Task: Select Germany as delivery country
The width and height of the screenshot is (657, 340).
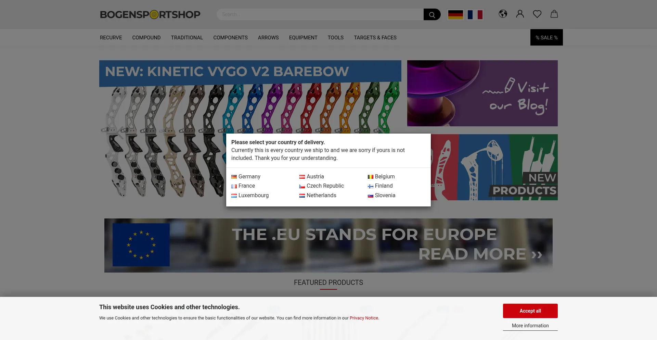Action: tap(246, 177)
